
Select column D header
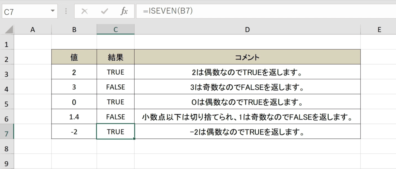point(247,30)
